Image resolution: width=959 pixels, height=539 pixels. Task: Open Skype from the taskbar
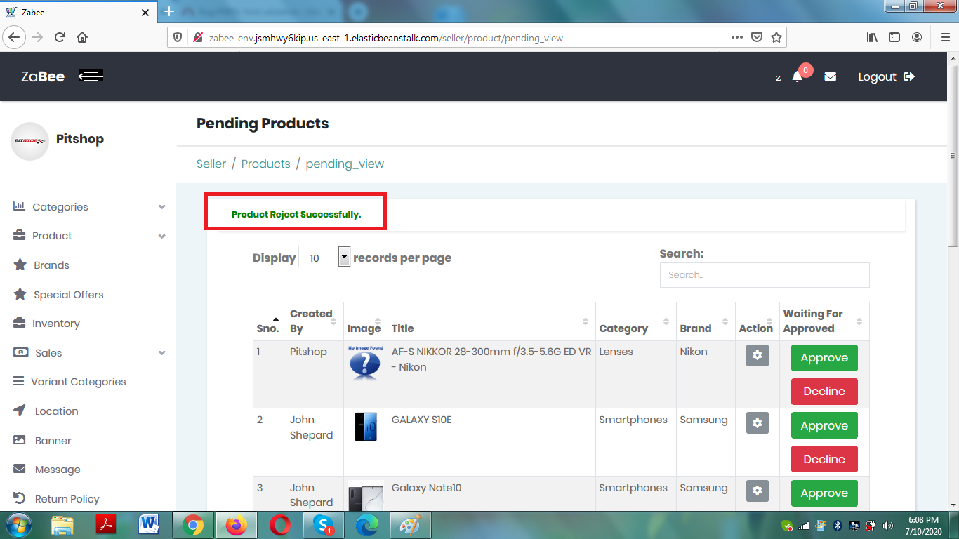pos(323,525)
